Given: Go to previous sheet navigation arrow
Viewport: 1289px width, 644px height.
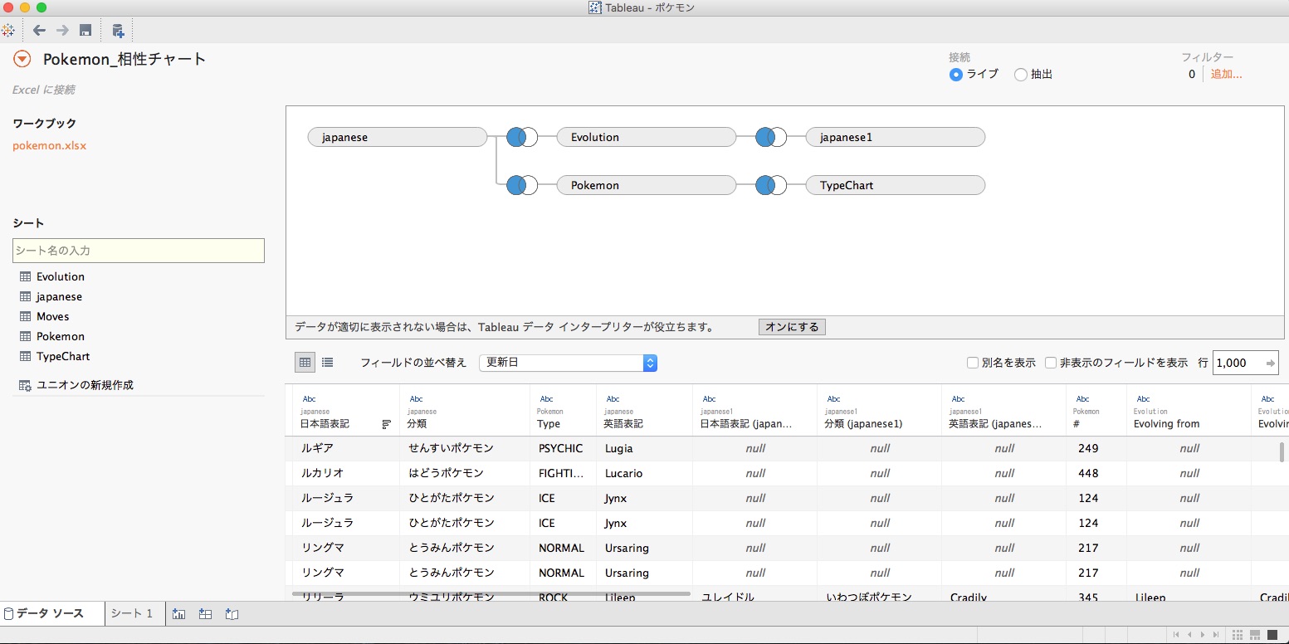Looking at the screenshot, I should pos(1191,635).
